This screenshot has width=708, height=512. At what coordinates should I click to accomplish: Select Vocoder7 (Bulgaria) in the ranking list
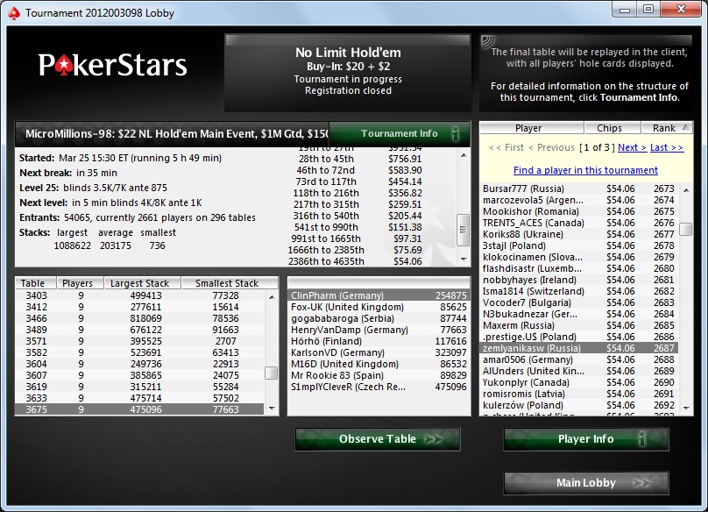(580, 302)
